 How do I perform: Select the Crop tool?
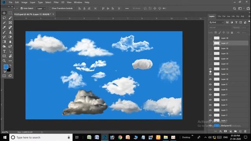(4, 23)
